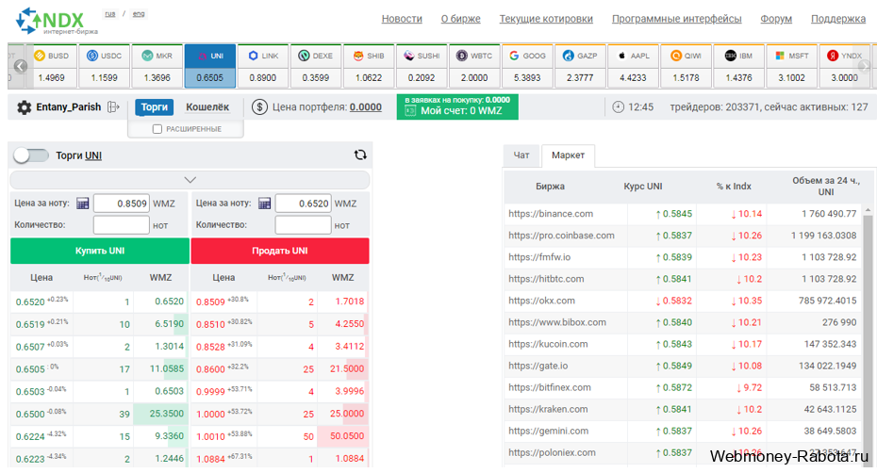Select the YNDX ticker tile

pyautogui.click(x=845, y=66)
